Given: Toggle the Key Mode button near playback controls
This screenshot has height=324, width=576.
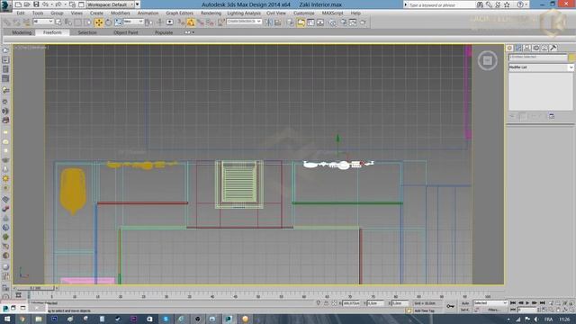Looking at the screenshot, I should pyautogui.click(x=513, y=310).
